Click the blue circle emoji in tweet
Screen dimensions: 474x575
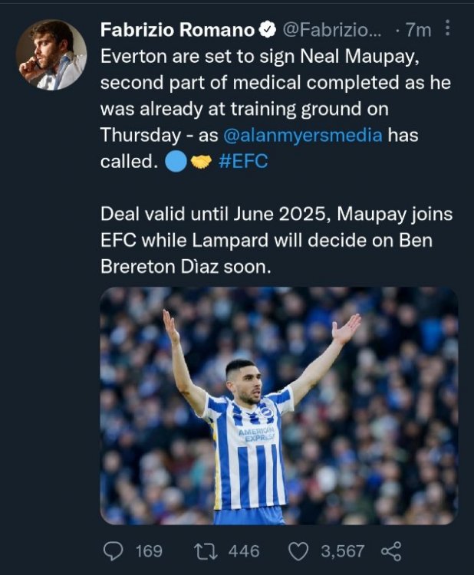coord(175,162)
